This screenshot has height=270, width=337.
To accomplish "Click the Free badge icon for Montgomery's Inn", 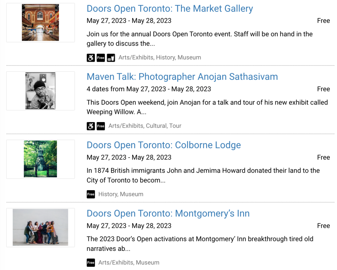I will [x=91, y=263].
